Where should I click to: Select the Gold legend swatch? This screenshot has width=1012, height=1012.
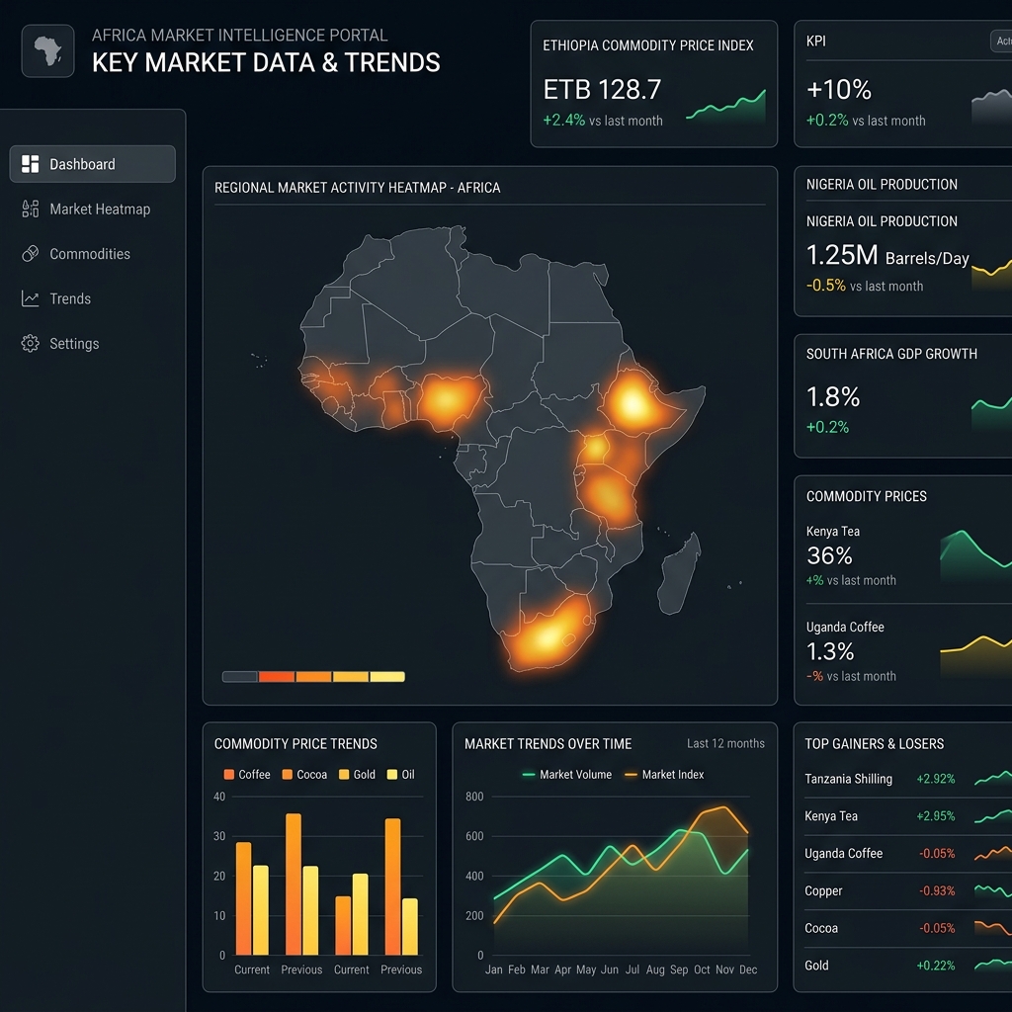coord(344,775)
